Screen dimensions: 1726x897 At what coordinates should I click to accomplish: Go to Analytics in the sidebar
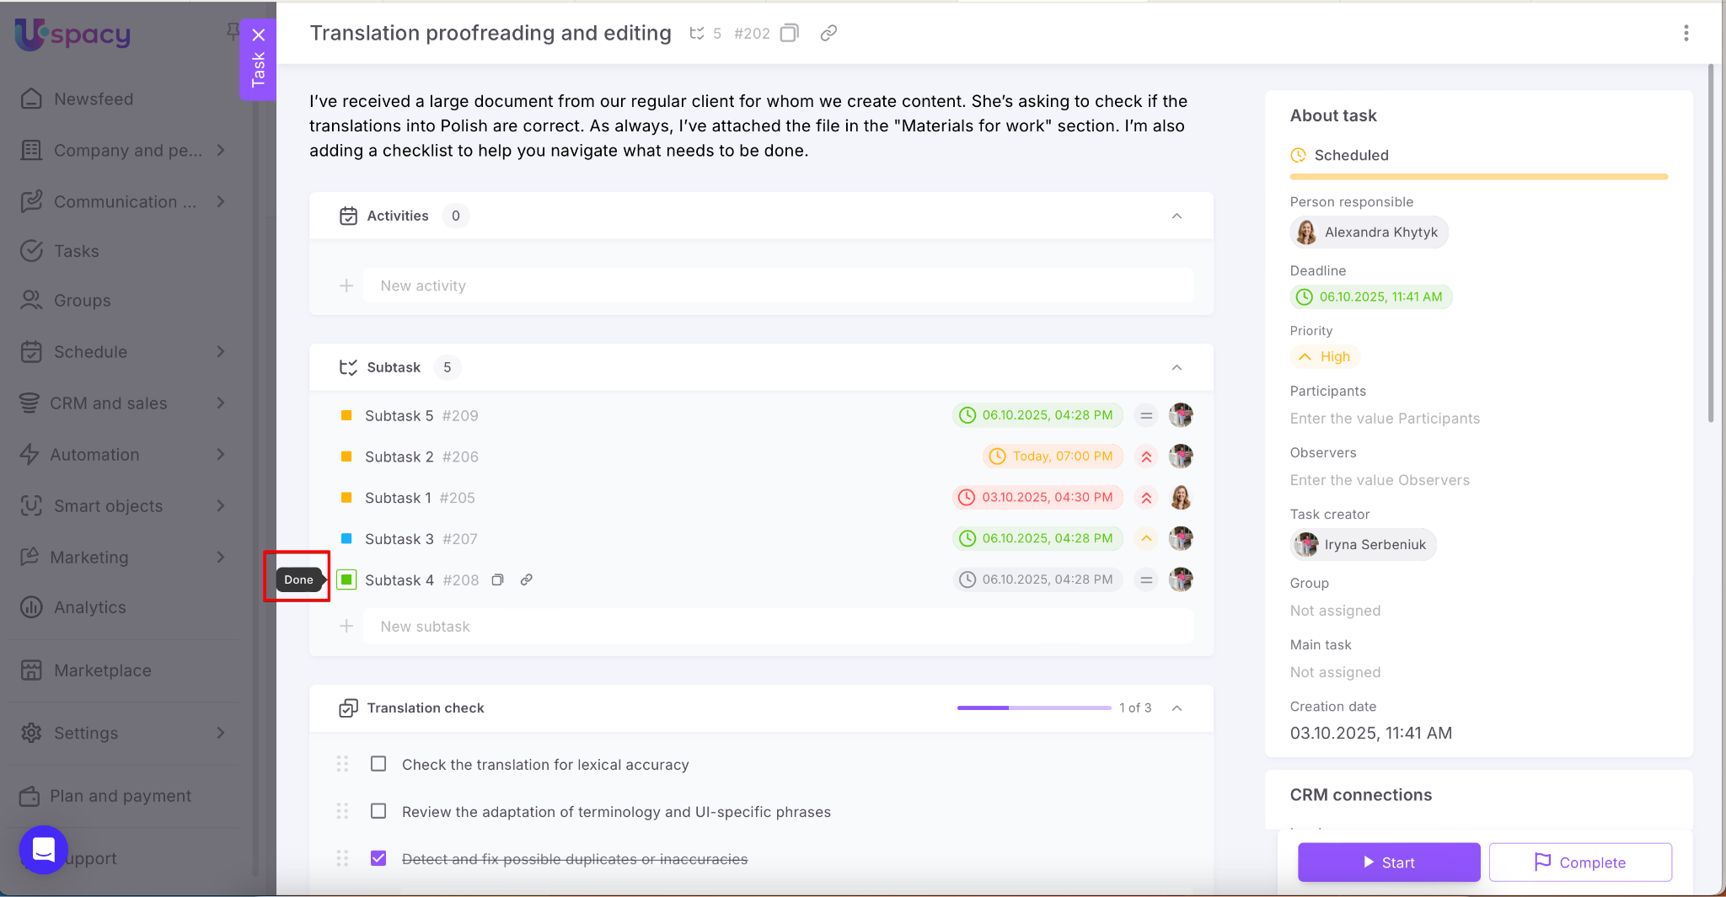[x=89, y=607]
